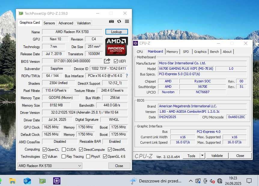The width and height of the screenshot is (259, 186).
Task: Click the CPU-Z title bar icon
Action: (136, 43)
